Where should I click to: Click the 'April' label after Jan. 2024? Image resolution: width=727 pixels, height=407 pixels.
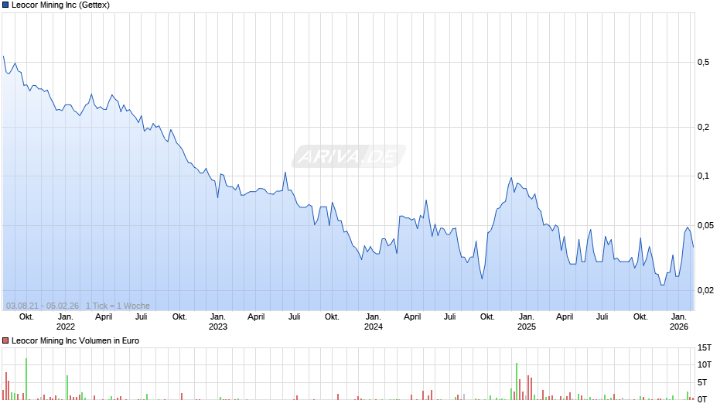click(412, 317)
